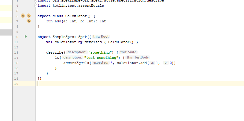Click the 'expect' keyword on line 6

pyautogui.click(x=44, y=16)
